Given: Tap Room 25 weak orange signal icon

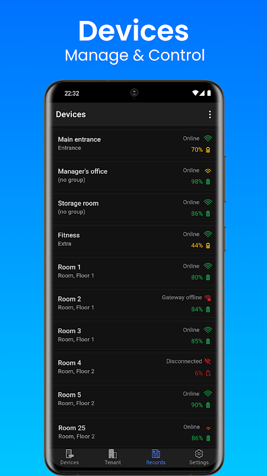Looking at the screenshot, I should pos(208,428).
